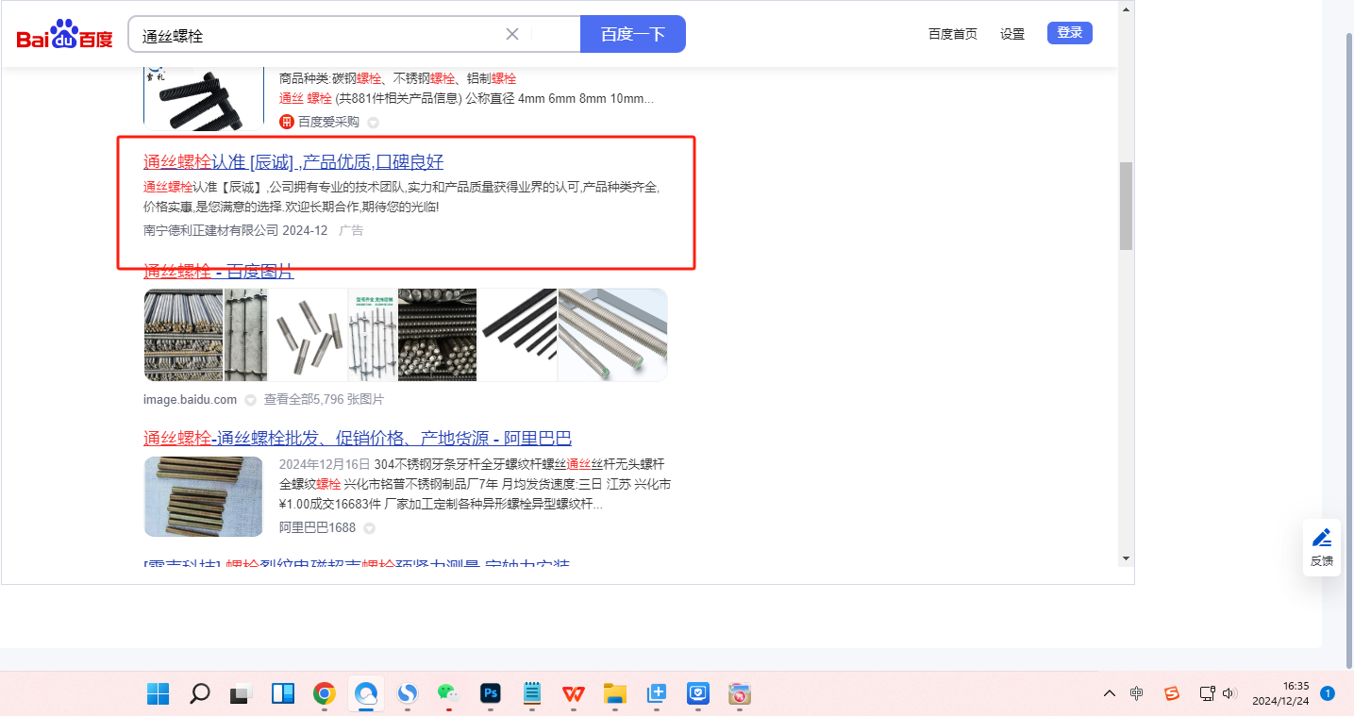This screenshot has height=716, width=1354.
Task: Click the 登录 login button
Action: 1070,33
